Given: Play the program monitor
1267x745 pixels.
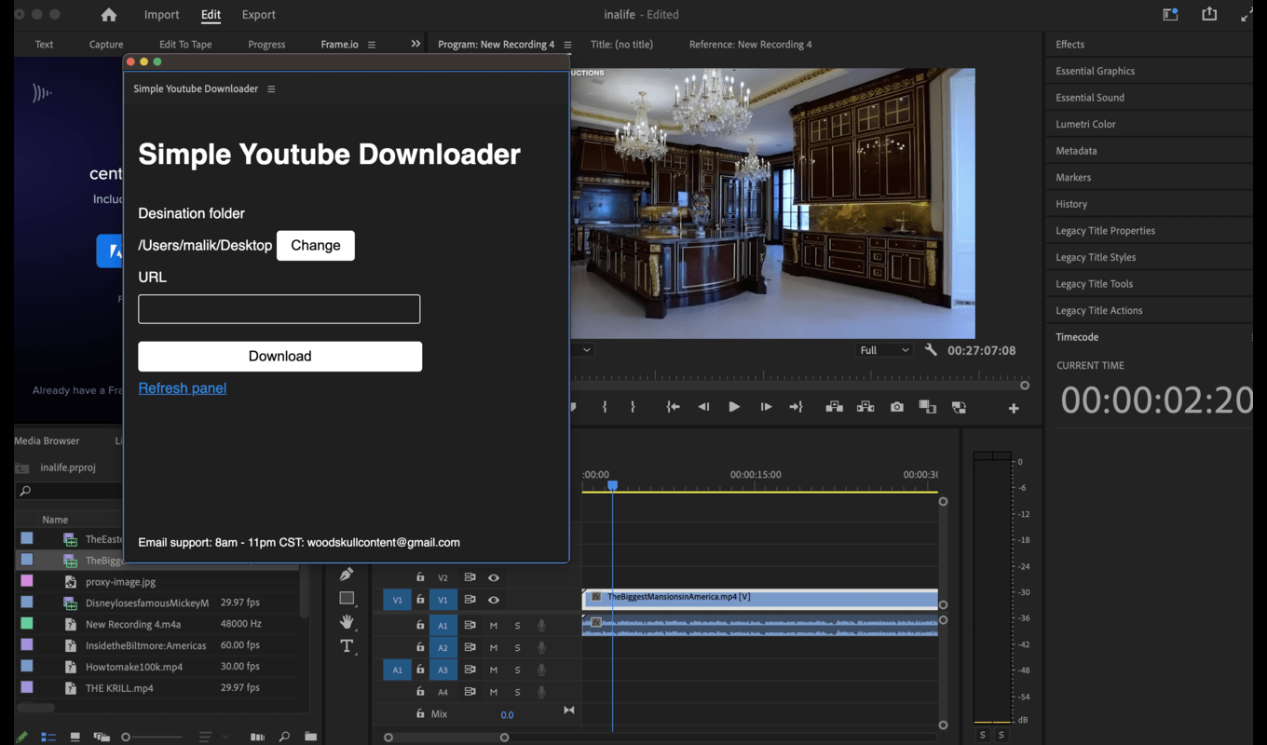Looking at the screenshot, I should pos(734,407).
